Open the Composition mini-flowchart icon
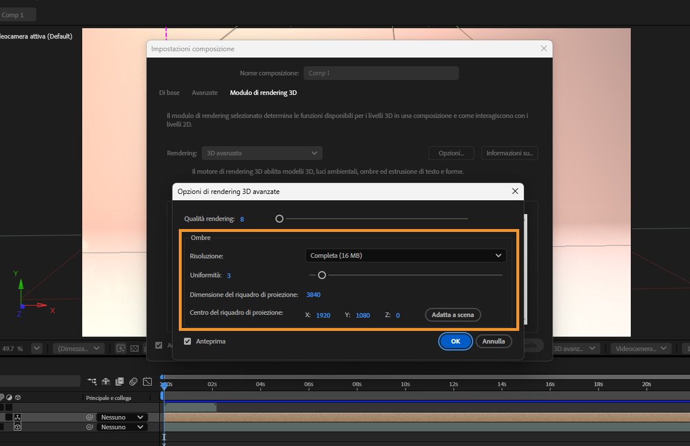This screenshot has width=690, height=446. (92, 381)
